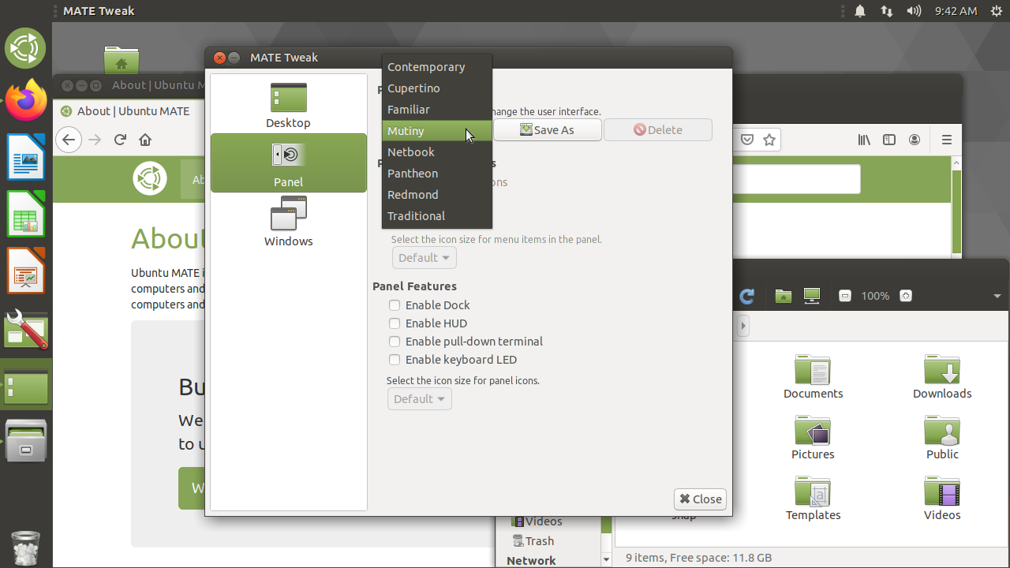Open the notifications bell in the top panel
The width and height of the screenshot is (1010, 568).
pyautogui.click(x=860, y=11)
